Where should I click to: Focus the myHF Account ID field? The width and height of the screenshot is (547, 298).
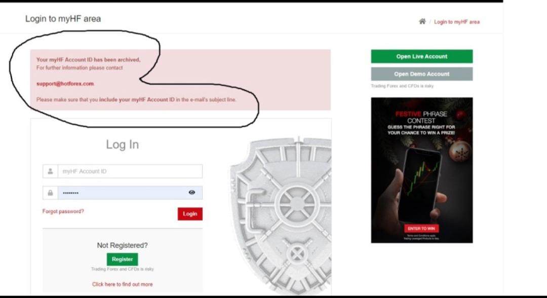coord(130,171)
